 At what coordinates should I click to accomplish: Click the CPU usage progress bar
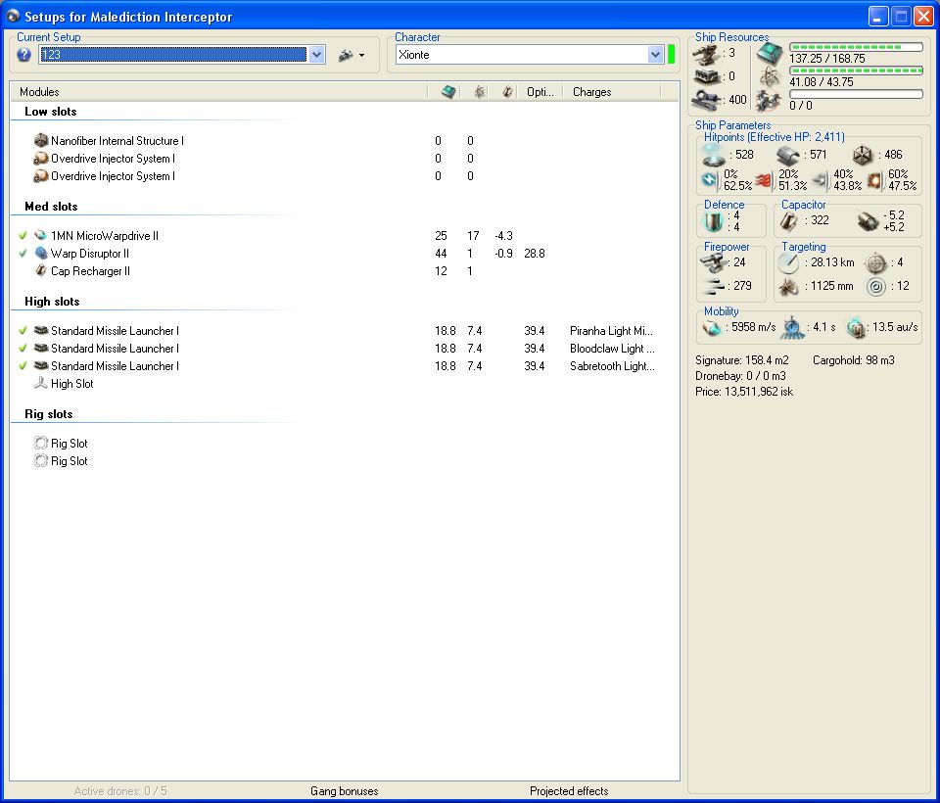pyautogui.click(x=856, y=47)
